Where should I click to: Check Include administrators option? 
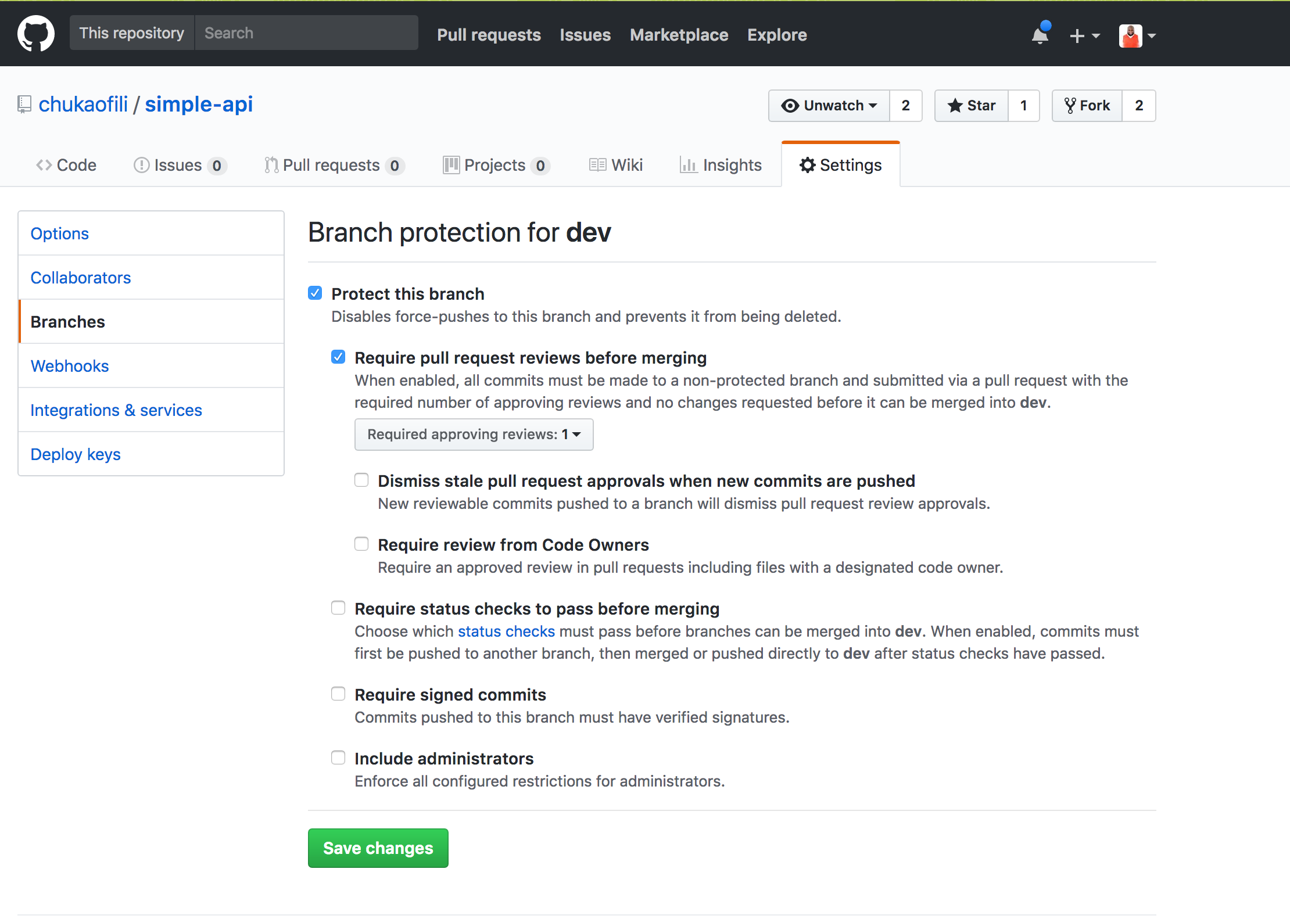[x=338, y=758]
